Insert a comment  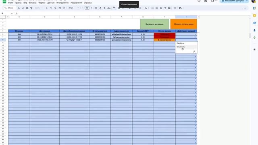click(x=157, y=8)
